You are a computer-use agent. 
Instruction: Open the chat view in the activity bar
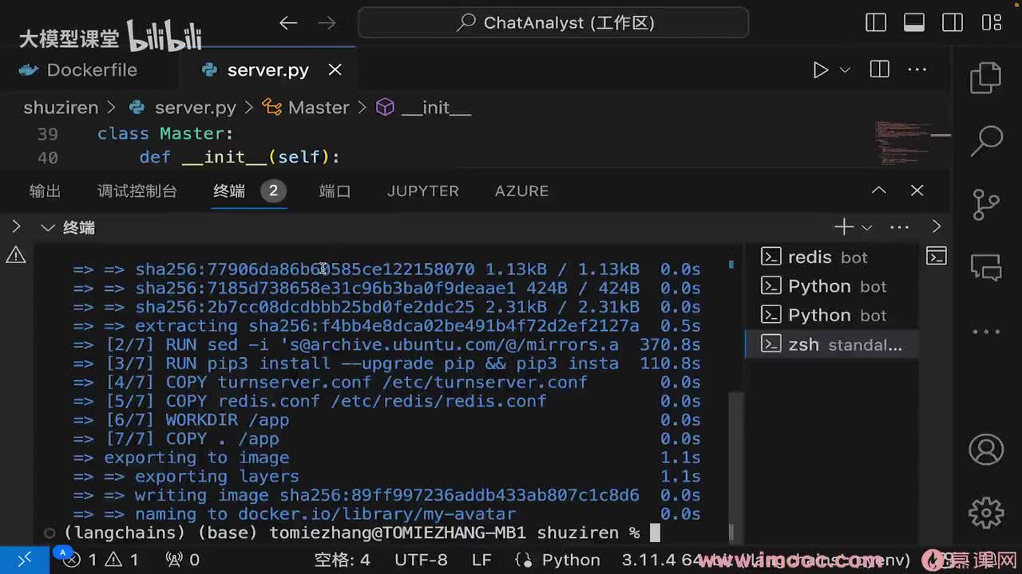point(986,267)
